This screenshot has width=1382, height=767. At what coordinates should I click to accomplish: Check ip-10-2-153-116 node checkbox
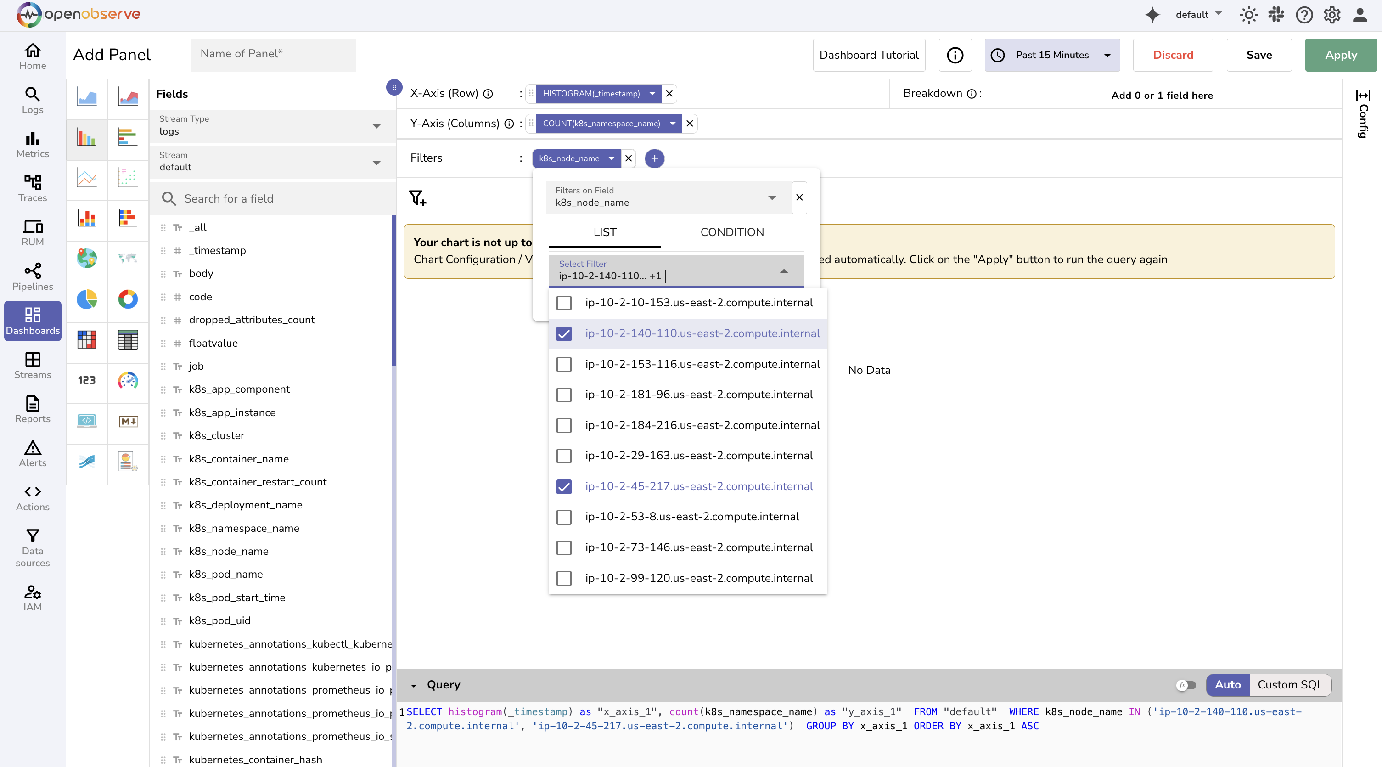point(564,364)
